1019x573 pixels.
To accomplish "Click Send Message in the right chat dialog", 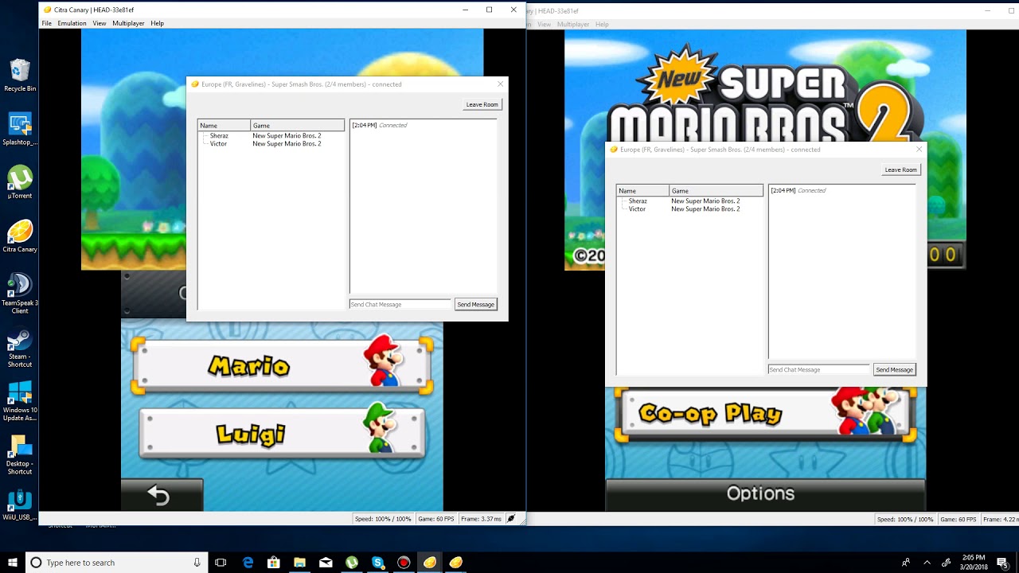I will tap(894, 369).
